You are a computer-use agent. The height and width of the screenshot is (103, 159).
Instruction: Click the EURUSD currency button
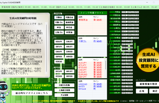coord(69,51)
